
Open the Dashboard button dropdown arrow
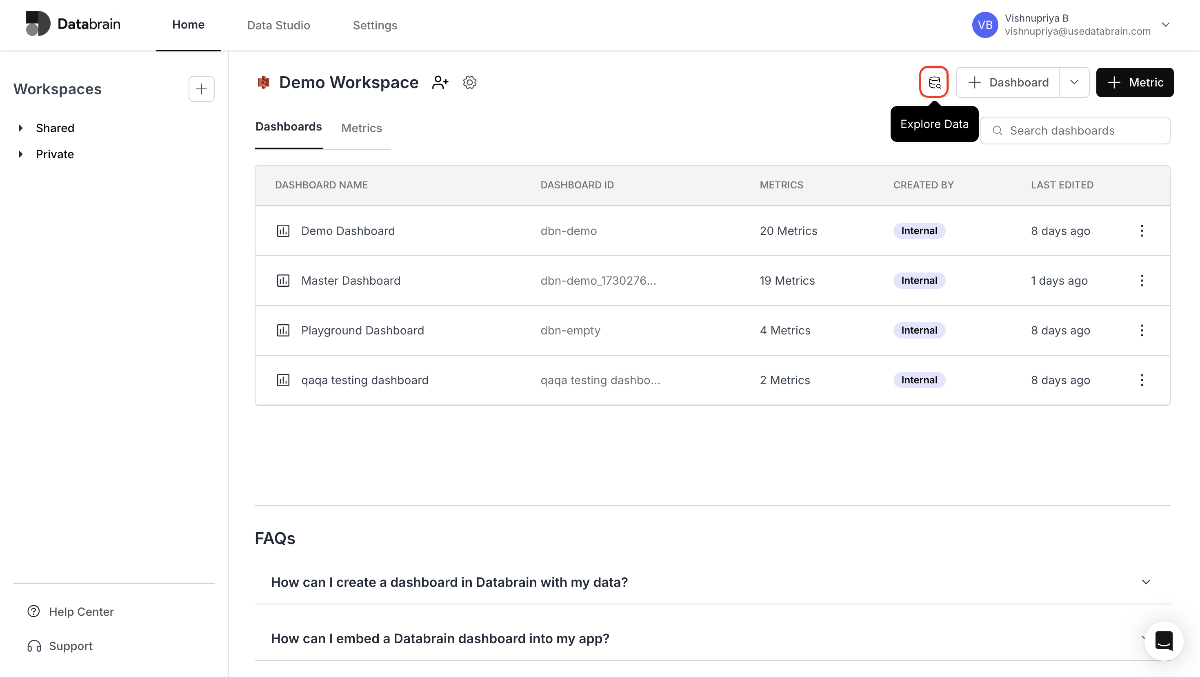1074,82
